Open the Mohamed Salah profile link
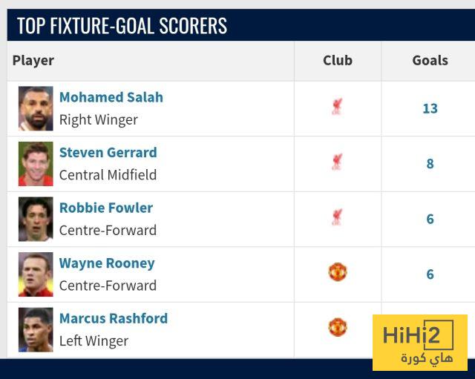Image resolution: width=475 pixels, height=379 pixels. coord(111,97)
